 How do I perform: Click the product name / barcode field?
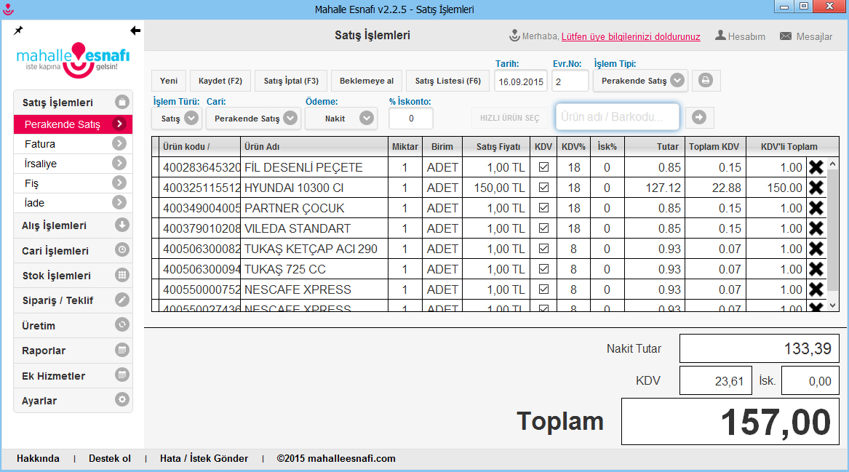coord(617,117)
